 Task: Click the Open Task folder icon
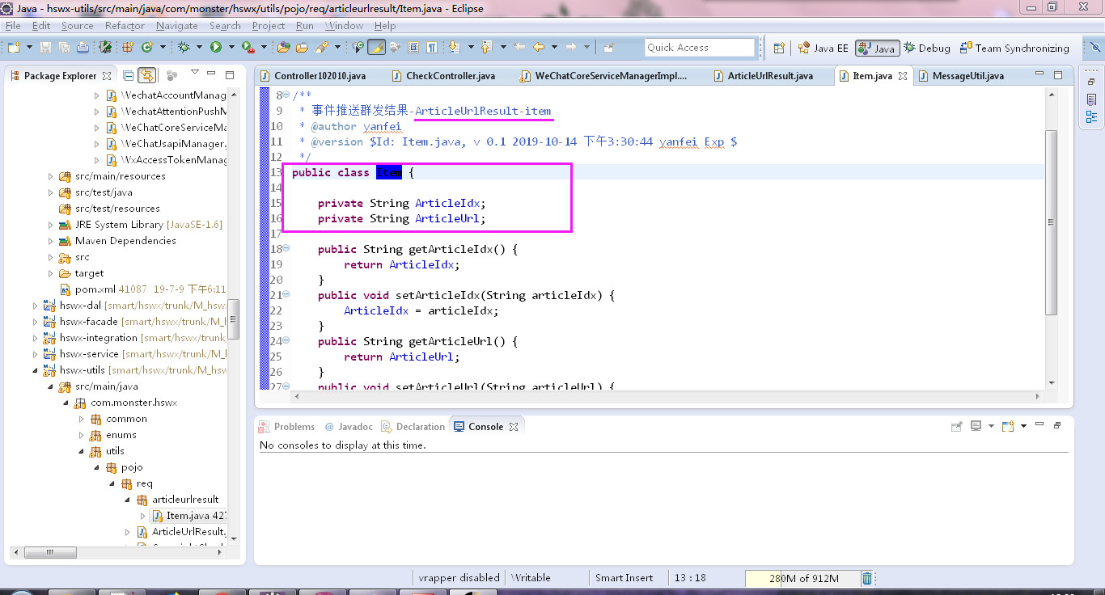[x=303, y=48]
